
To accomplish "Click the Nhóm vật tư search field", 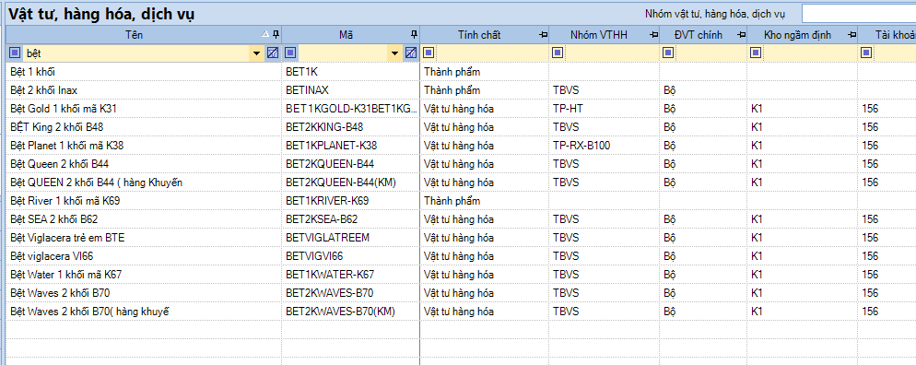I will (x=859, y=14).
